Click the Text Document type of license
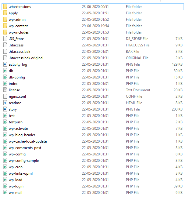189x200 pixels. [138, 90]
